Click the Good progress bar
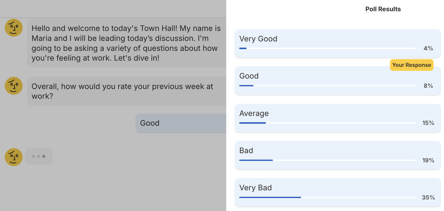 [x=327, y=85]
